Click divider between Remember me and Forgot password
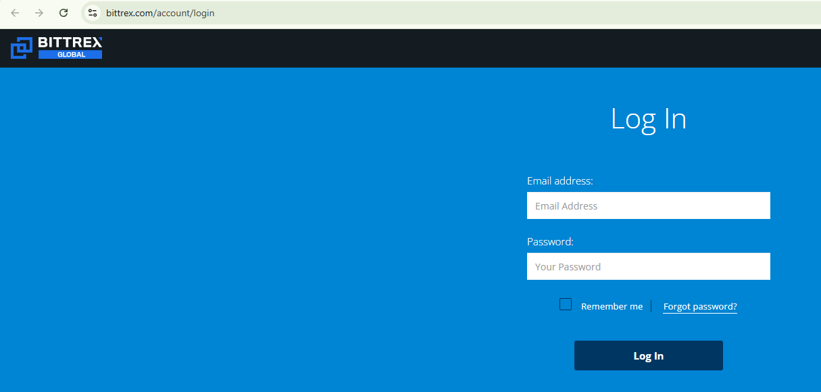821x392 pixels. tap(651, 307)
